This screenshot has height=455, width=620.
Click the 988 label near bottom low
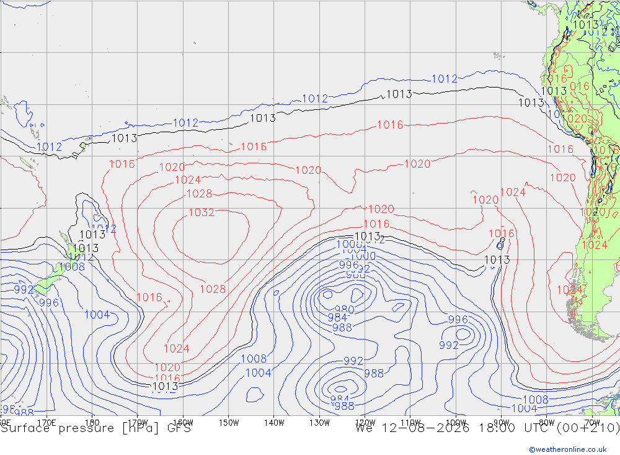(x=344, y=407)
